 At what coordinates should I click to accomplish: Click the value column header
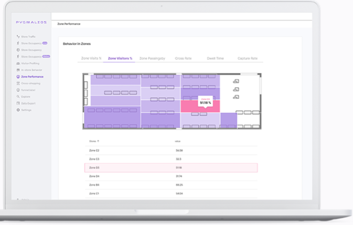(x=177, y=141)
